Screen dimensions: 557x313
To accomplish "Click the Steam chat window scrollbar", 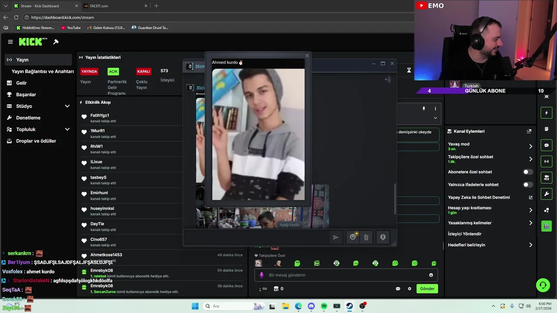I will (x=395, y=199).
